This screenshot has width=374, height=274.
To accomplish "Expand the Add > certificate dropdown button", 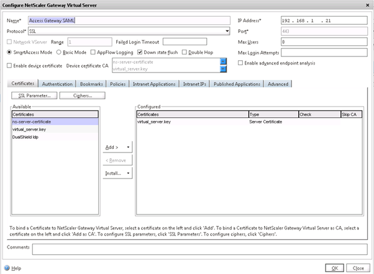I will 117,148.
